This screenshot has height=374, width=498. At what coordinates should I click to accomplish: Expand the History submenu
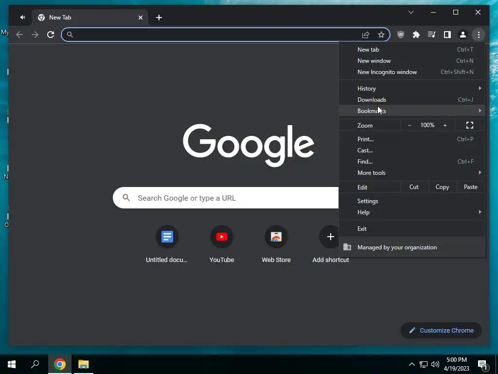tap(412, 89)
